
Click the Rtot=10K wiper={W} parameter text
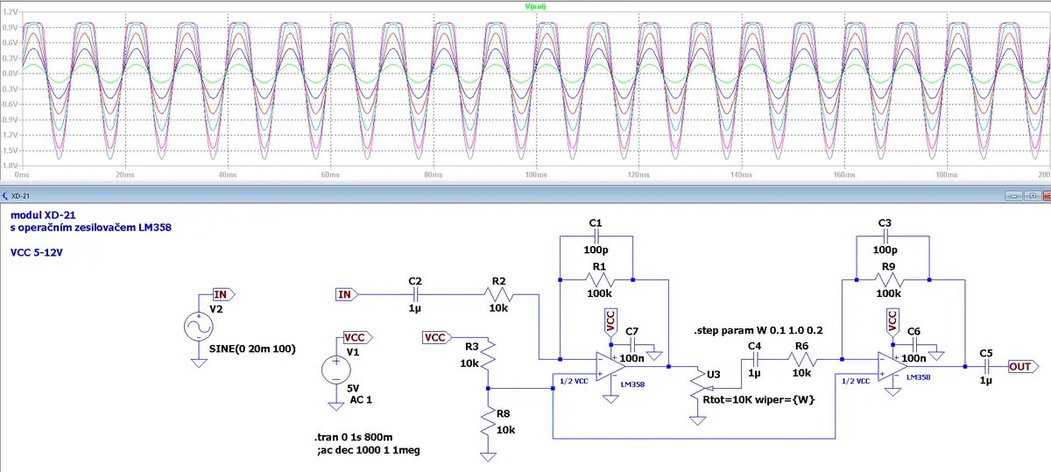(760, 401)
